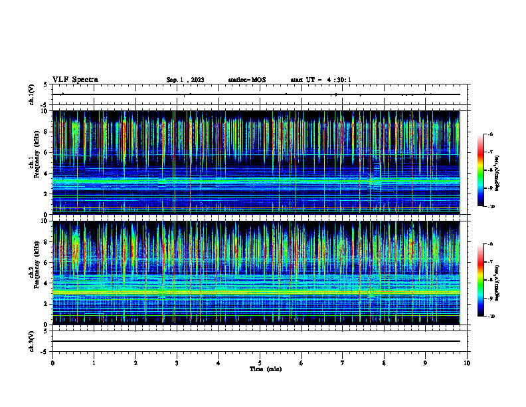Click time axis tick label "9"
This screenshot has width=526, height=407.
coord(425,363)
